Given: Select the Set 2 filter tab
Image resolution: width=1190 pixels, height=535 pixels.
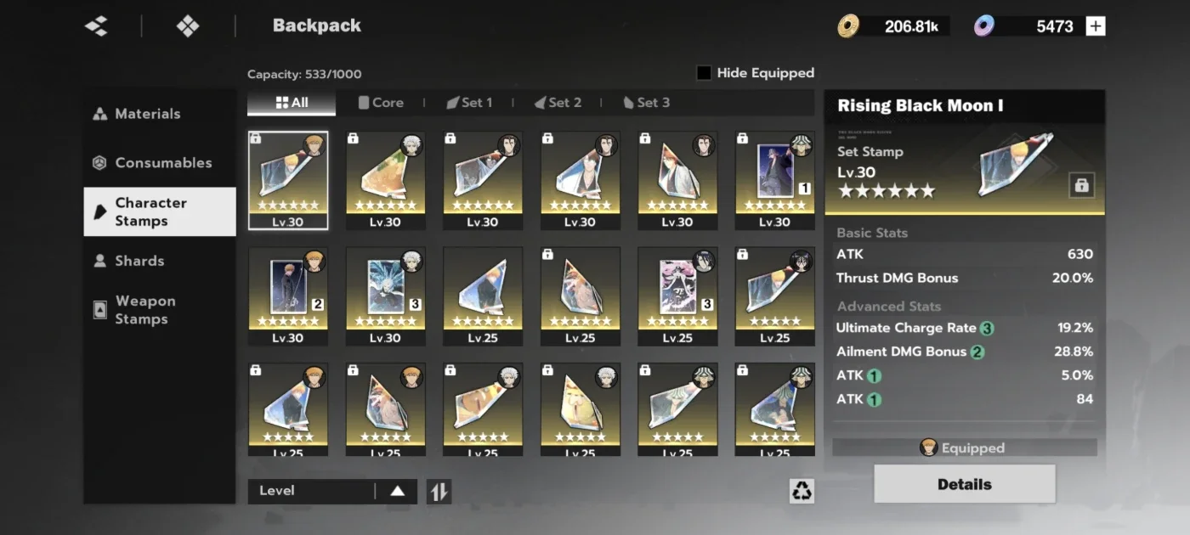Looking at the screenshot, I should [558, 103].
